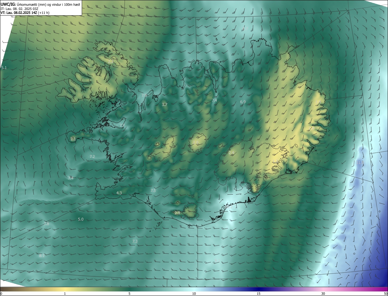Click the 7.9 value label on the map

tap(144, 95)
